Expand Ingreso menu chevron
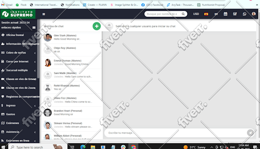The height and width of the screenshot is (149, 260). 35,106
